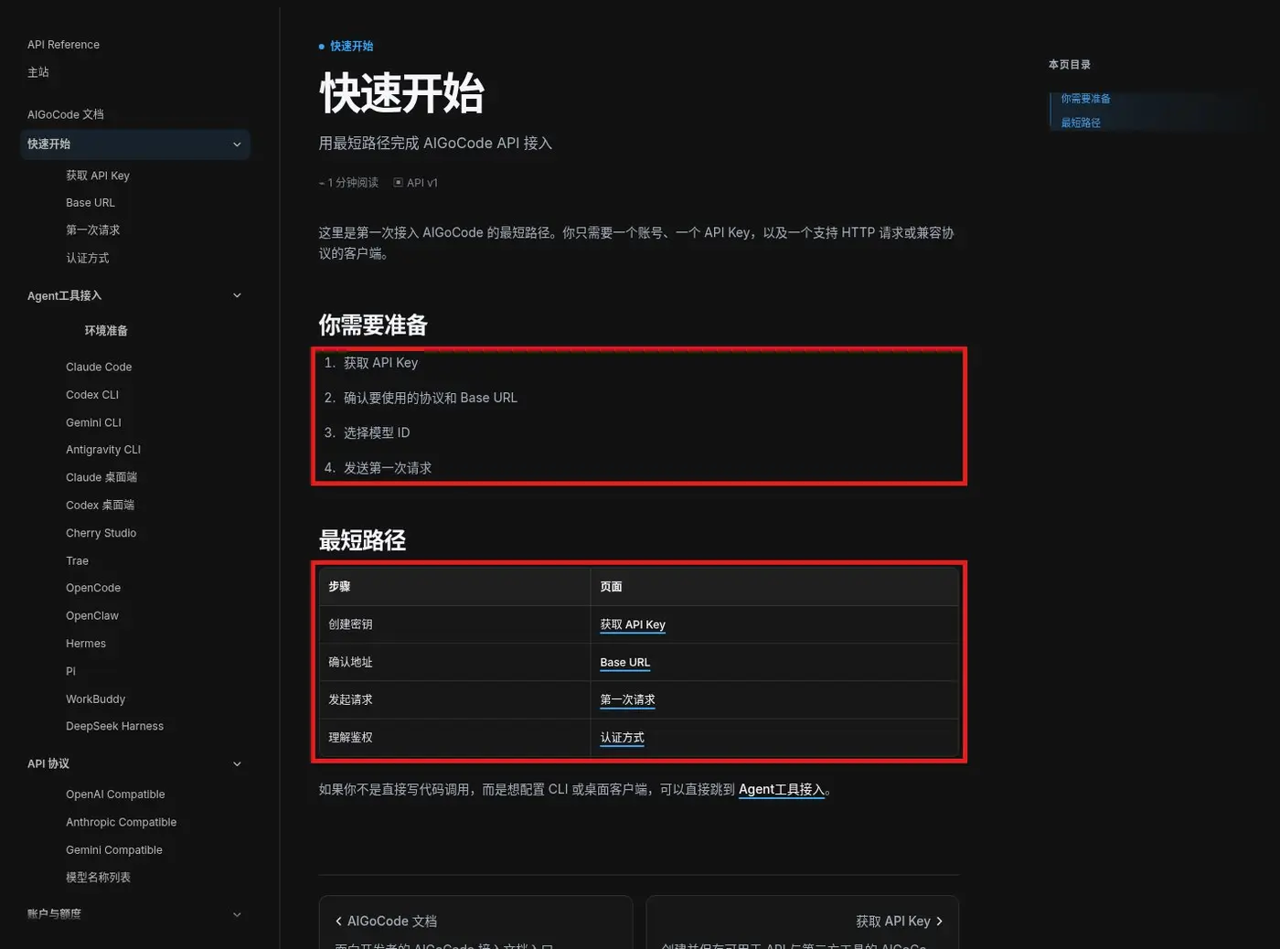Collapse the Agent工具接入 section chevron
The height and width of the screenshot is (949, 1280).
click(237, 295)
